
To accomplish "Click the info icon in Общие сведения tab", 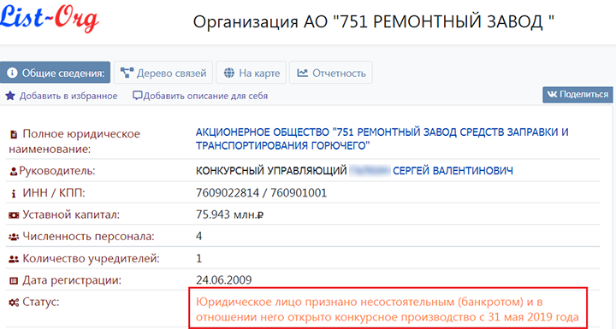I will [x=12, y=73].
